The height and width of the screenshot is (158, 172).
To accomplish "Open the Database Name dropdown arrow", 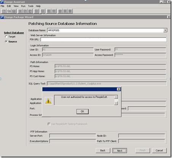I will pyautogui.click(x=165, y=30).
